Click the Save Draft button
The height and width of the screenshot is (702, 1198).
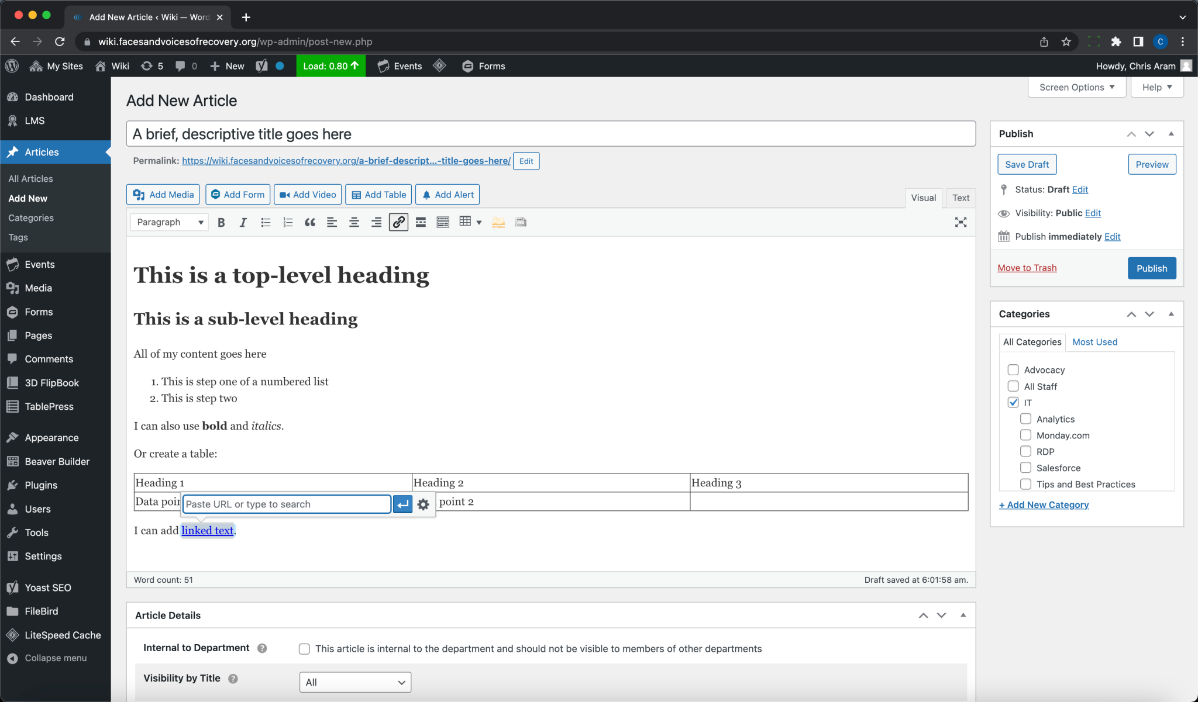(1027, 164)
